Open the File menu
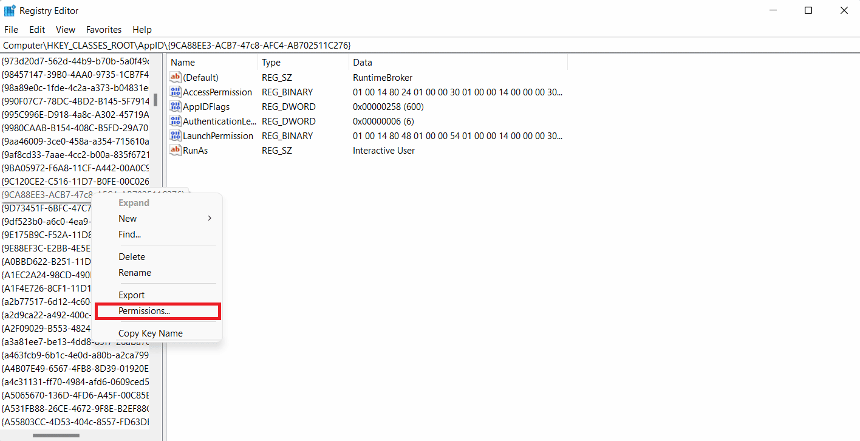Image resolution: width=860 pixels, height=441 pixels. pyautogui.click(x=11, y=29)
